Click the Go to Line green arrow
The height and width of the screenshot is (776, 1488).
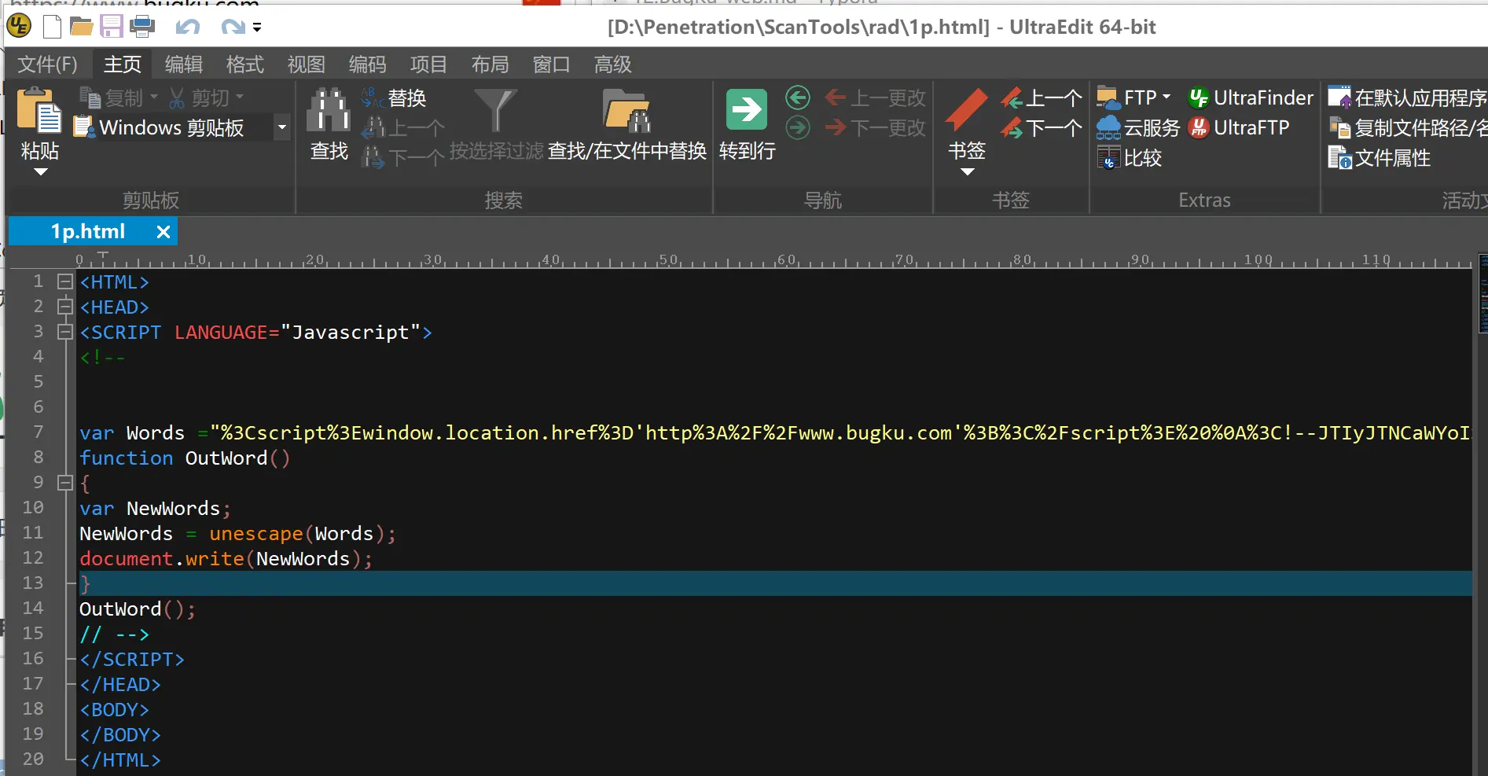[746, 110]
